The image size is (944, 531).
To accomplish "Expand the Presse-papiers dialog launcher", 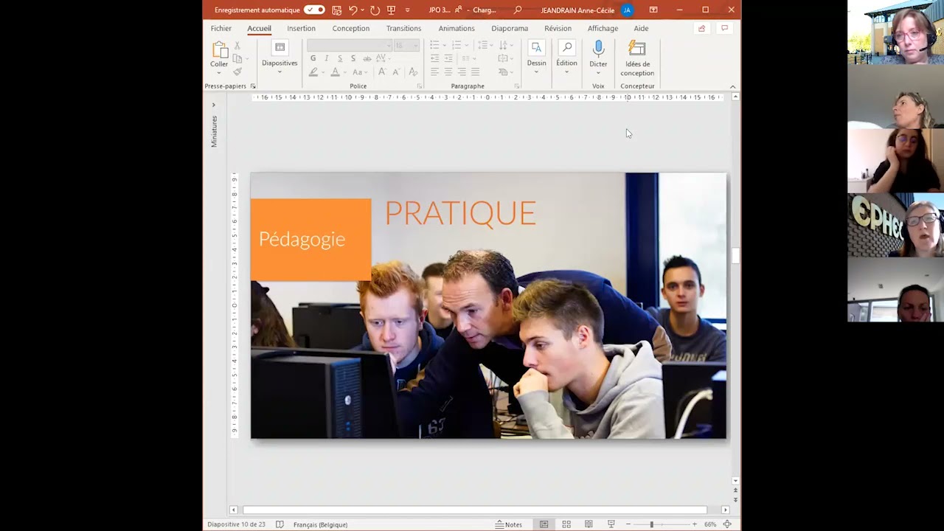I will pos(253,86).
